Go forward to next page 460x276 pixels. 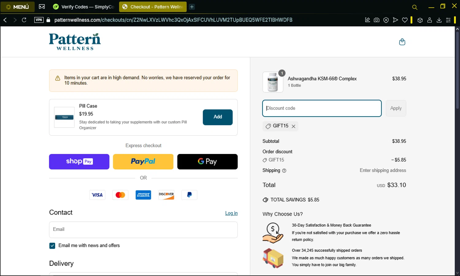15,20
